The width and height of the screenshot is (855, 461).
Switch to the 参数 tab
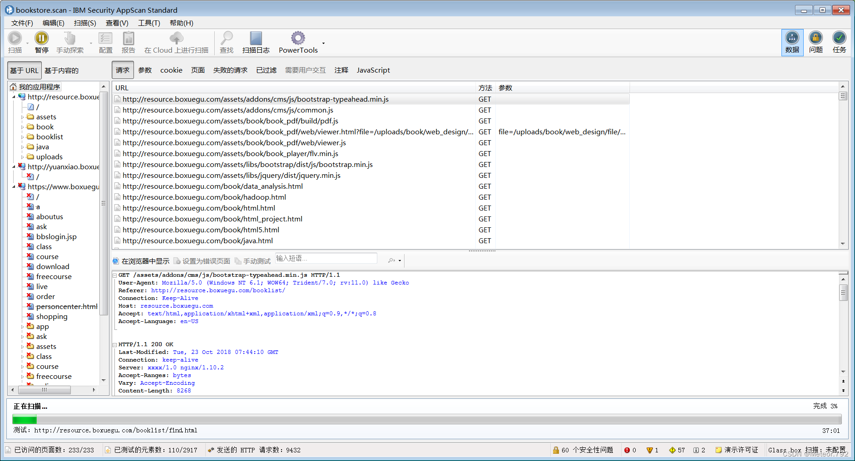[x=145, y=70]
